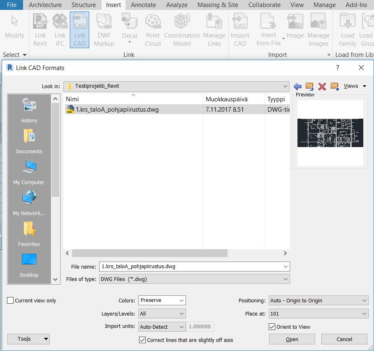Open the Positioning dropdown
374x351 pixels.
coord(318,300)
